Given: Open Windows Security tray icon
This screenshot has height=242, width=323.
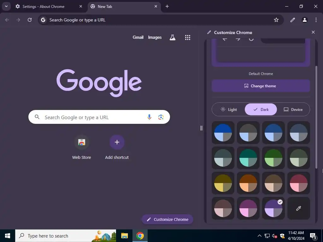Looking at the screenshot, I should click(282, 236).
